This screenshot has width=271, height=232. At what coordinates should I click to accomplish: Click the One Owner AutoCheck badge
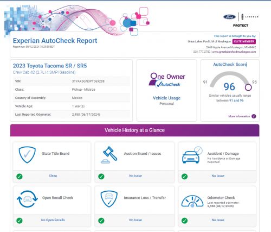pos(167,80)
